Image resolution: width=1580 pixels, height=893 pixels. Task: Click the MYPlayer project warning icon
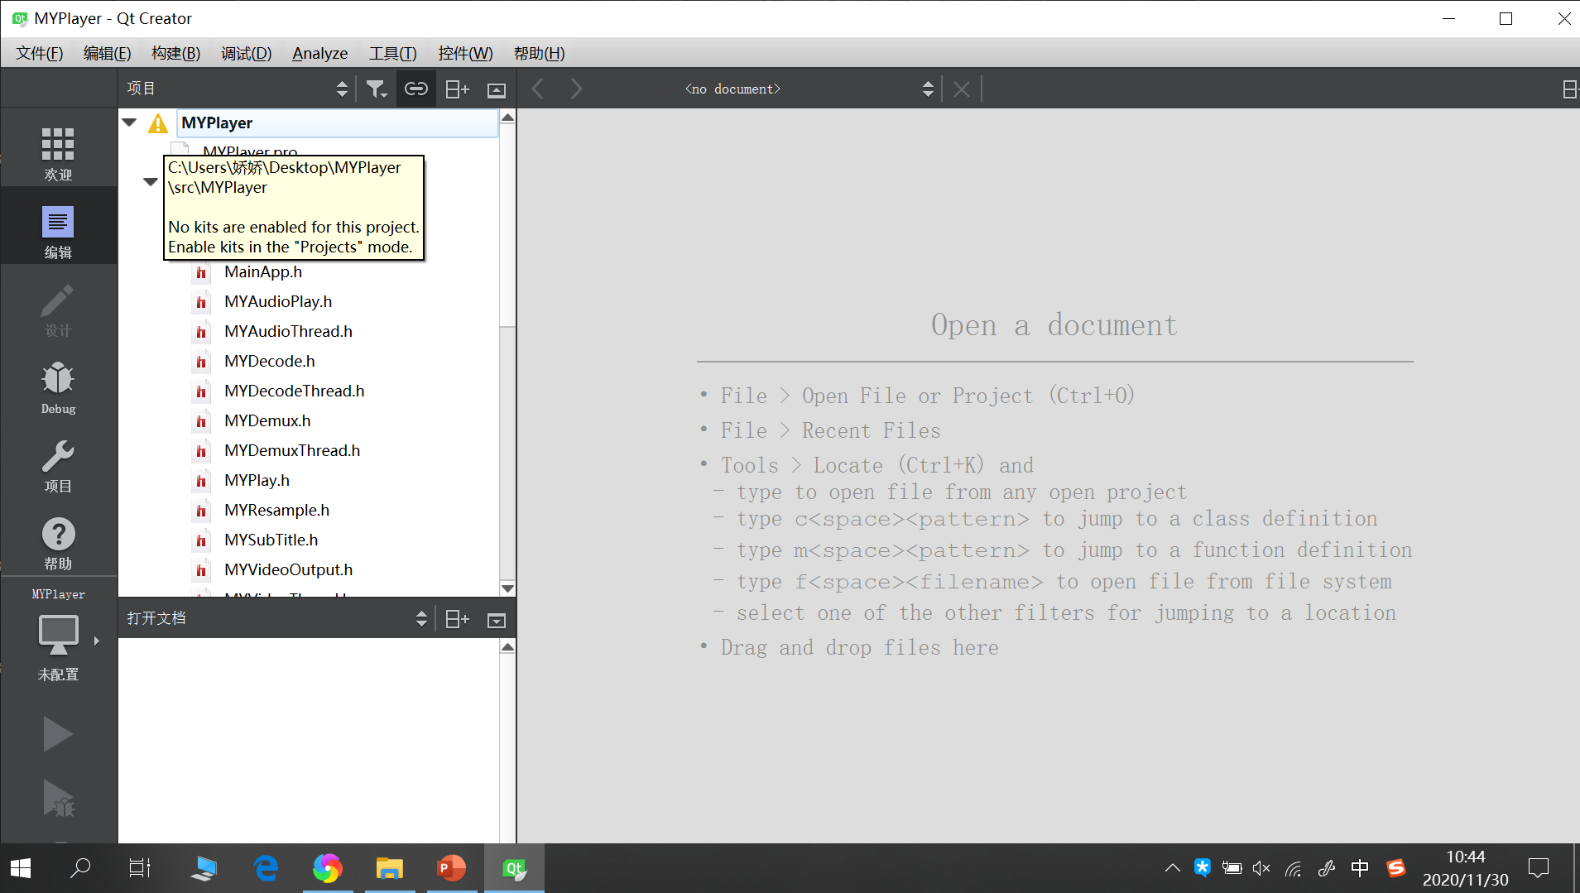point(157,123)
